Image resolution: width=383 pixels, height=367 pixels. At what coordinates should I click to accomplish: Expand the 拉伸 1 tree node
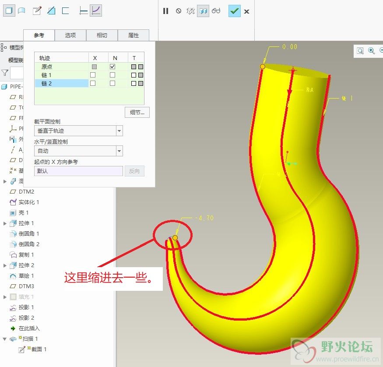(5, 223)
